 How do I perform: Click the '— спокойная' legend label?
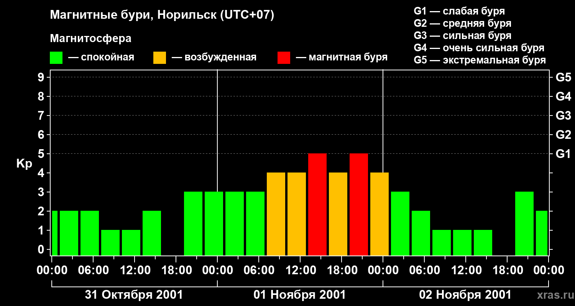[x=101, y=58]
